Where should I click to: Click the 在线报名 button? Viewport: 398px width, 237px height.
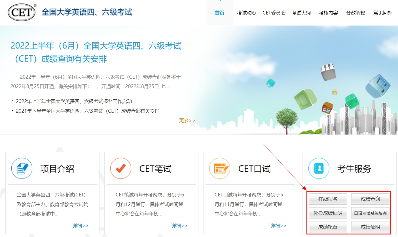click(x=327, y=199)
